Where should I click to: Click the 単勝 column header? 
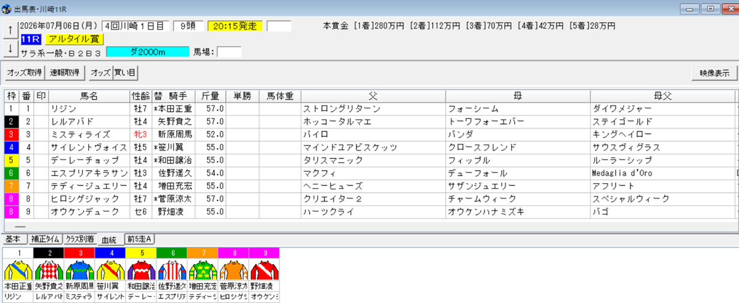[242, 96]
